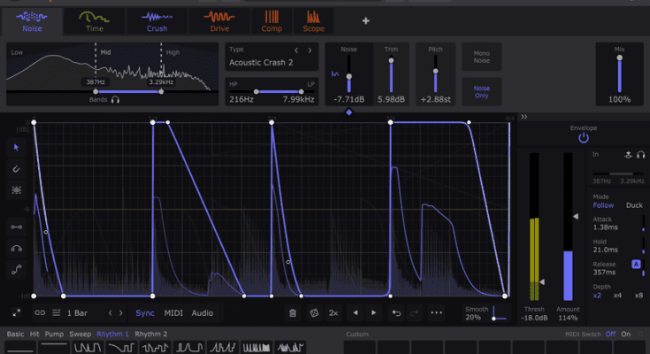The height and width of the screenshot is (354, 650).
Task: Select the Duck envelope mode
Action: [634, 205]
